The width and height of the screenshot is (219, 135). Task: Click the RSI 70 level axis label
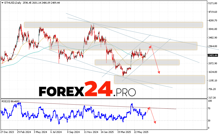click(209, 108)
